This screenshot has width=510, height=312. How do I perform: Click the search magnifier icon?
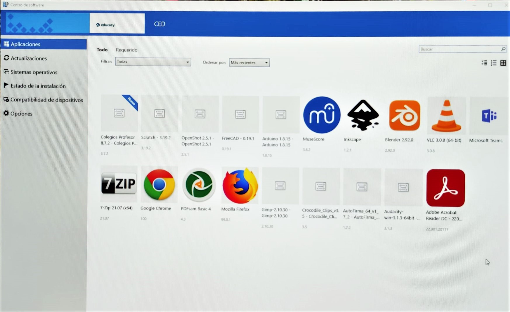click(503, 49)
